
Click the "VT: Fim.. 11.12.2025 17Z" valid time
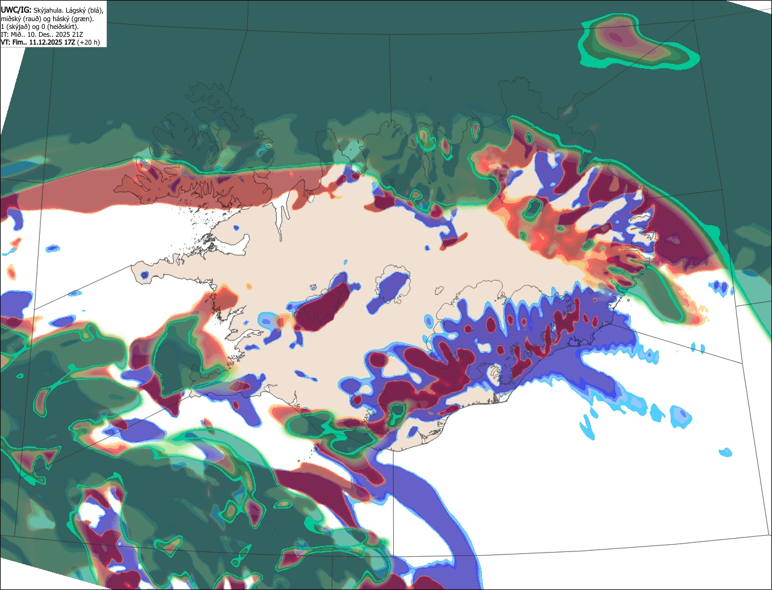click(37, 42)
